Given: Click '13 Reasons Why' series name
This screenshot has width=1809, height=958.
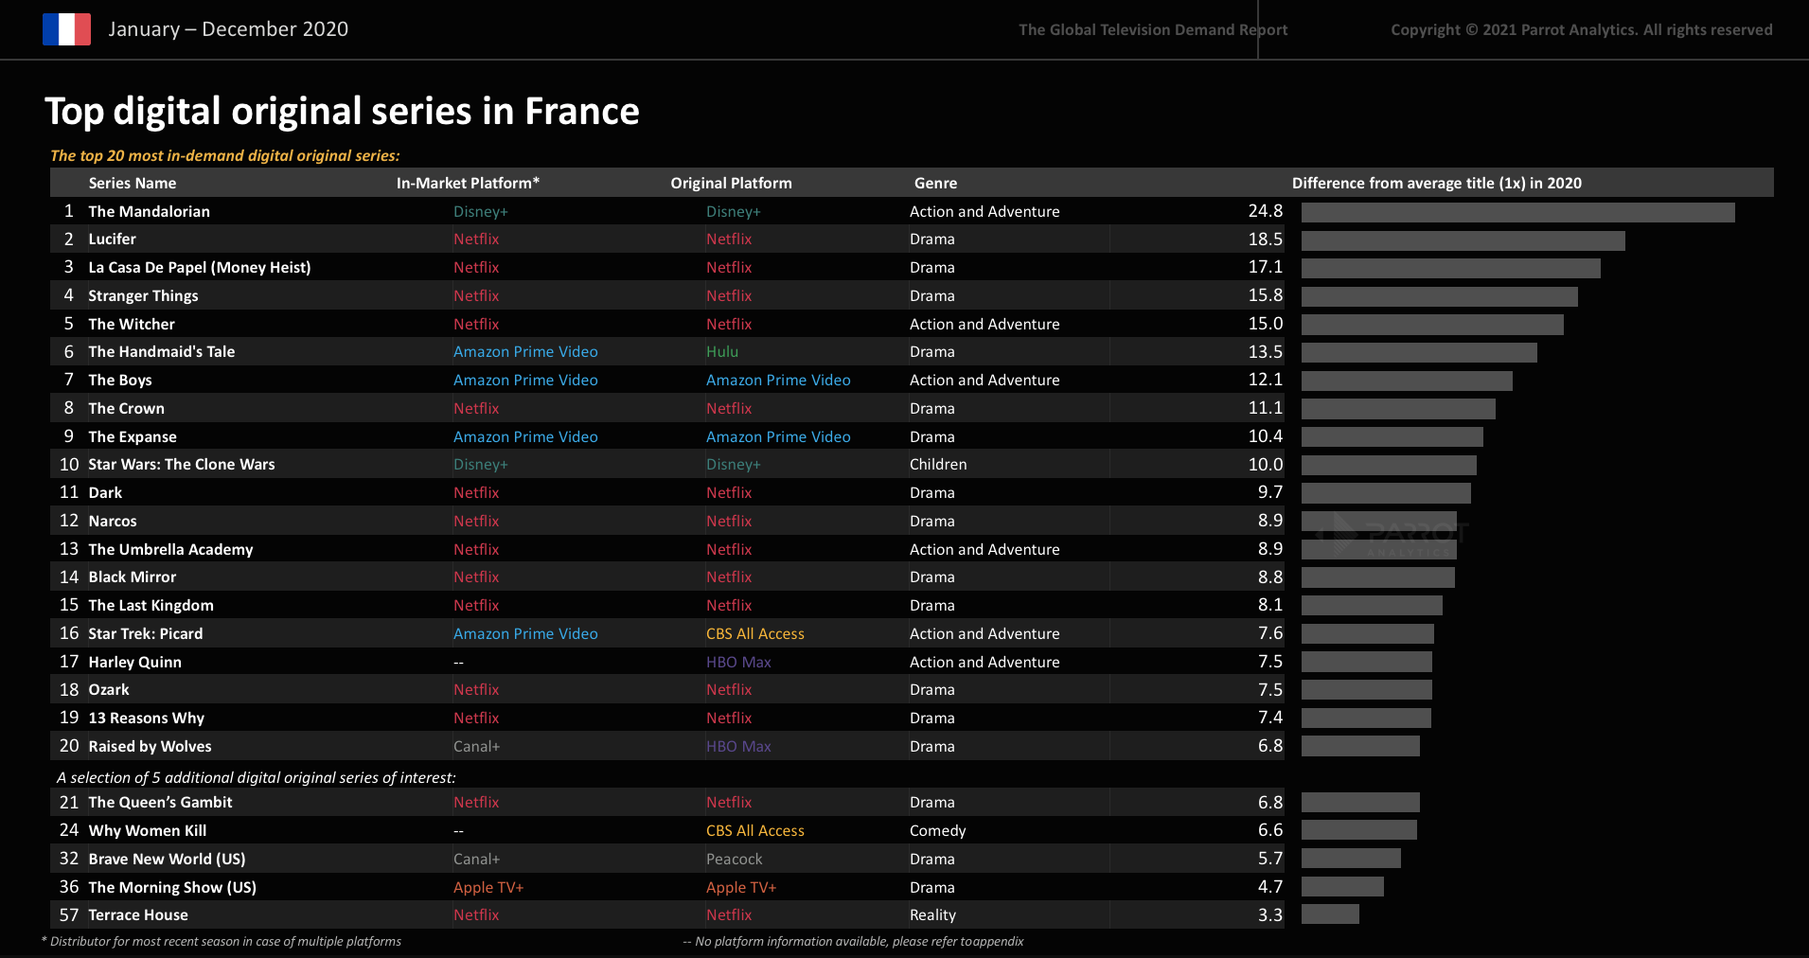Looking at the screenshot, I should (146, 718).
